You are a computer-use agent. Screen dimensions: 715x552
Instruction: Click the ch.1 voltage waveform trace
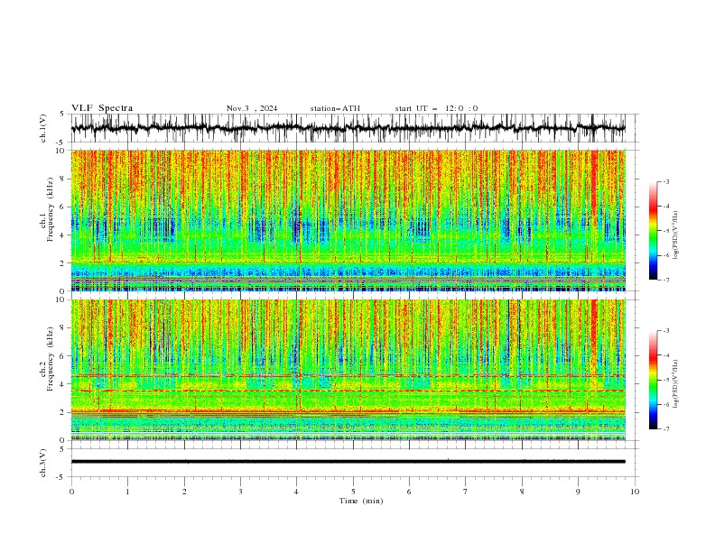(x=348, y=128)
